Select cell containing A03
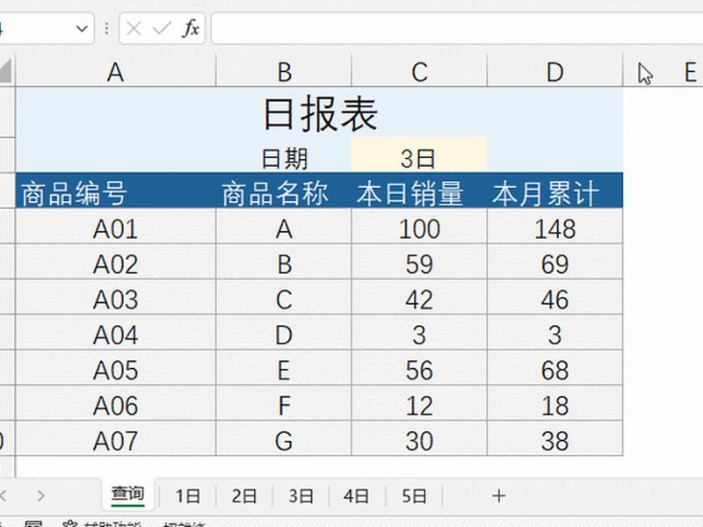This screenshot has height=527, width=703. (x=116, y=297)
